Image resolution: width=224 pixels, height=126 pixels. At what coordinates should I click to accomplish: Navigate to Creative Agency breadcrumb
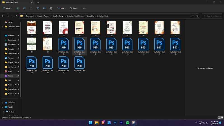[43, 16]
